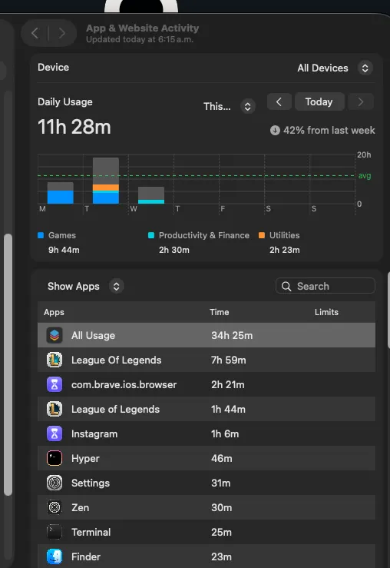This screenshot has height=568, width=390.
Task: Jump to Today in daily usage
Action: tap(319, 101)
